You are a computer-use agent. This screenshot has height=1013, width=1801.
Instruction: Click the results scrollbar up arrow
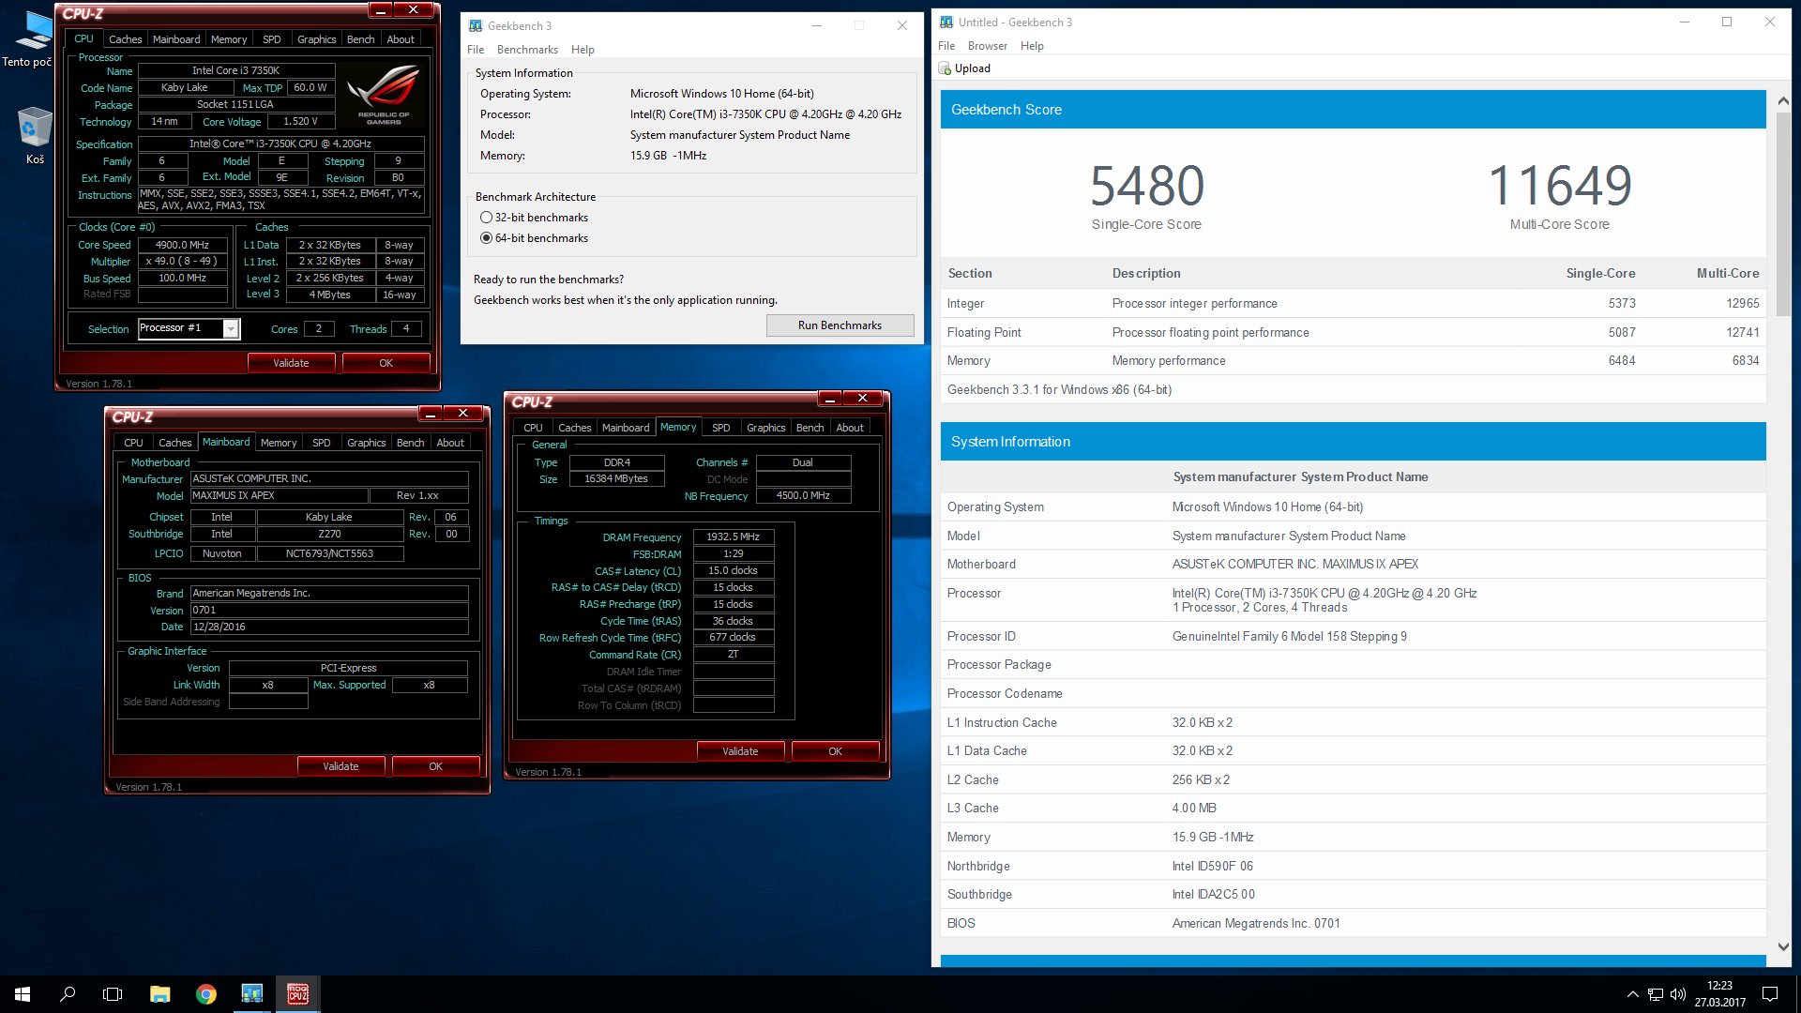tap(1783, 100)
